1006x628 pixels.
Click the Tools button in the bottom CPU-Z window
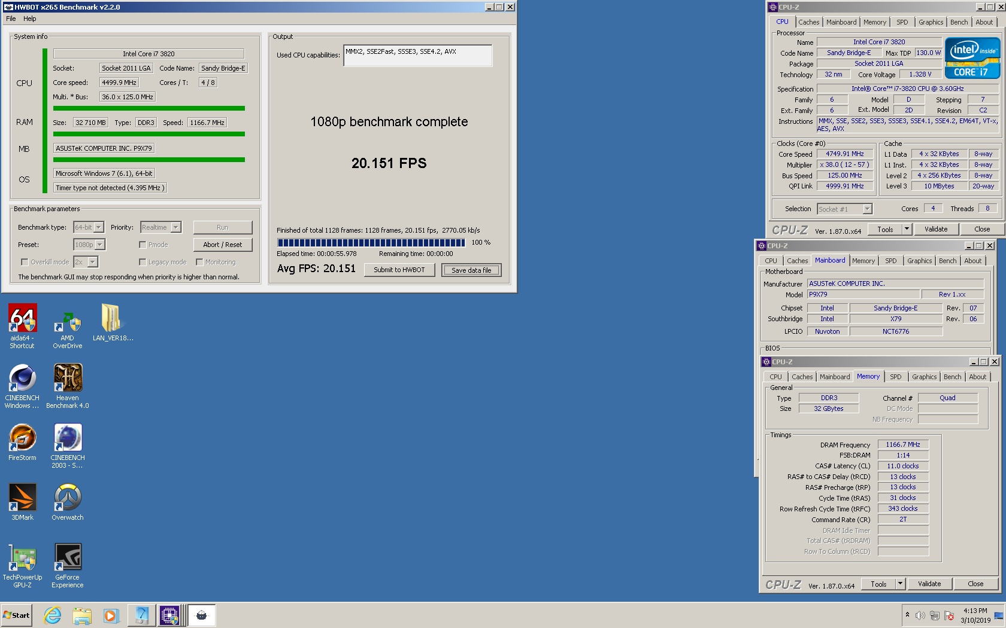coord(878,584)
